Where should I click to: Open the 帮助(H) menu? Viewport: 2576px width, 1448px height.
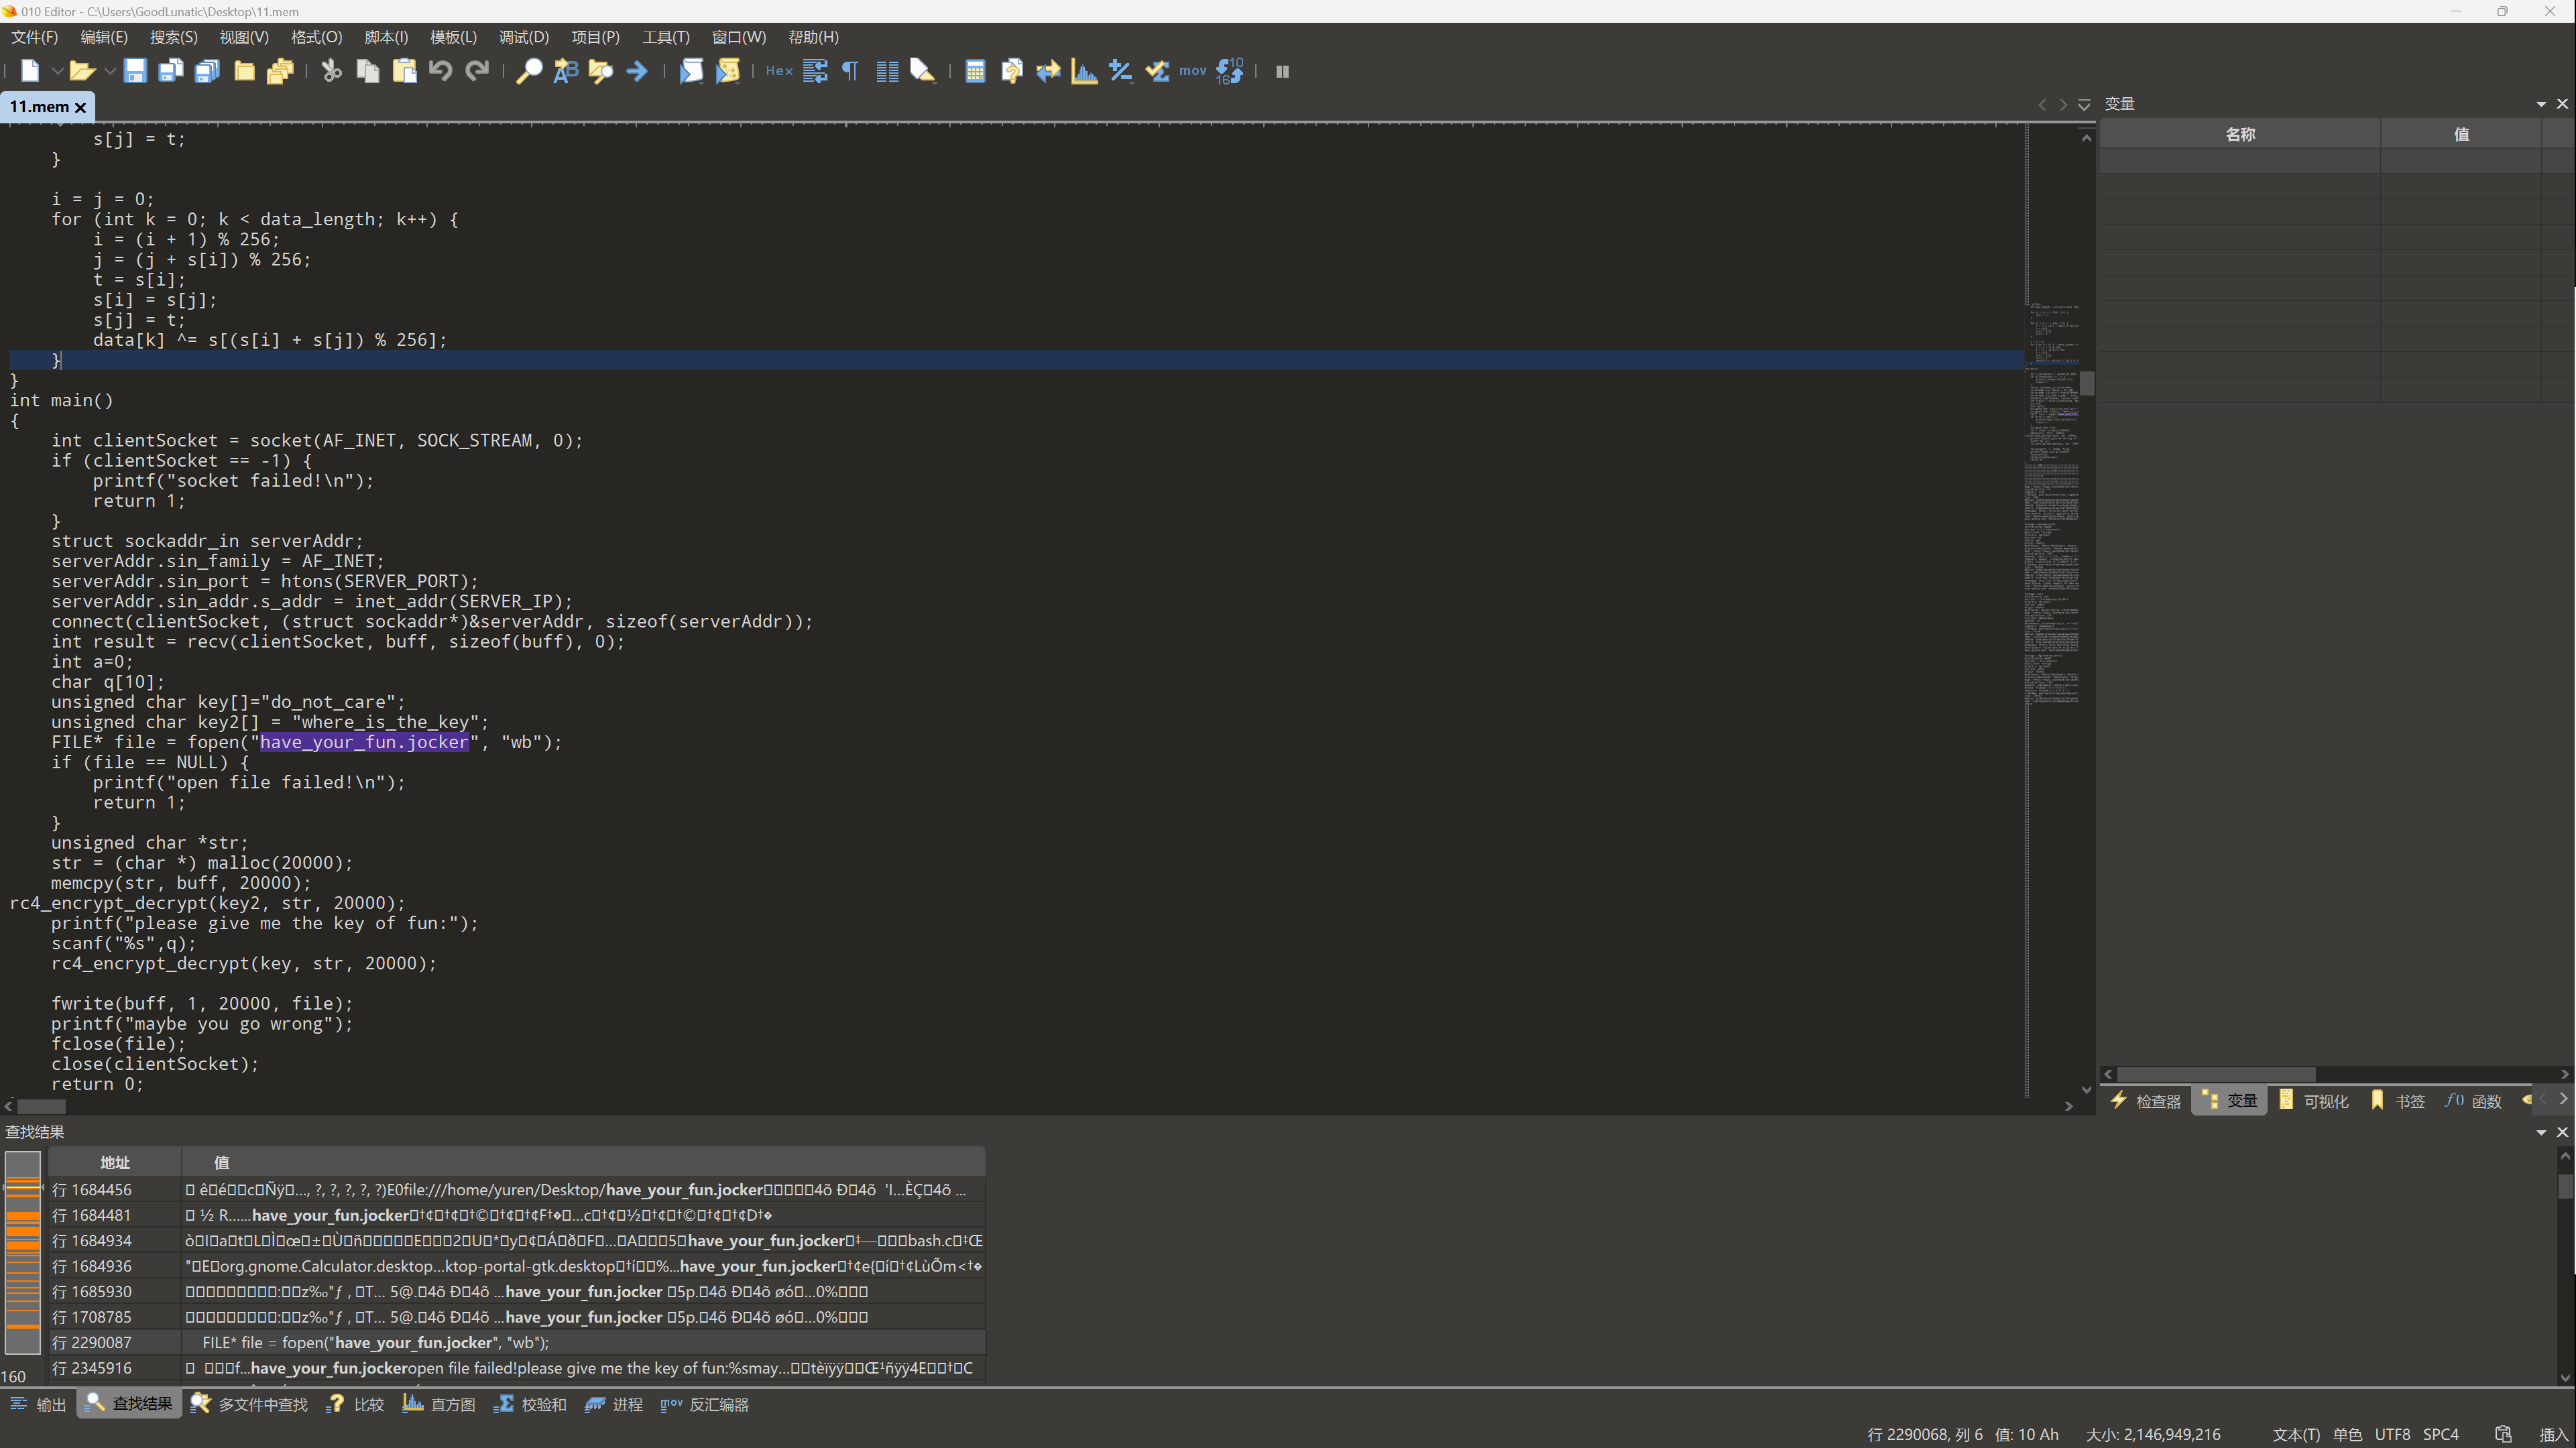[813, 37]
